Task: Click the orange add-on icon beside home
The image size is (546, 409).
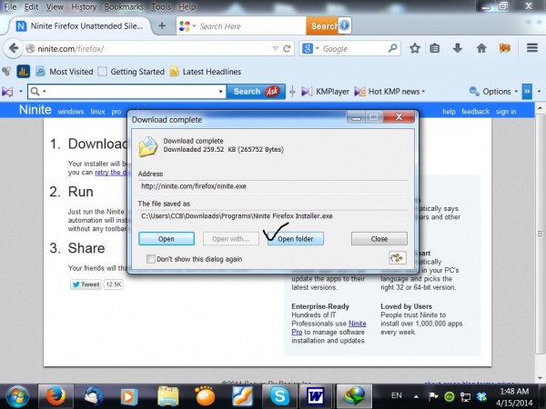Action: [x=504, y=48]
